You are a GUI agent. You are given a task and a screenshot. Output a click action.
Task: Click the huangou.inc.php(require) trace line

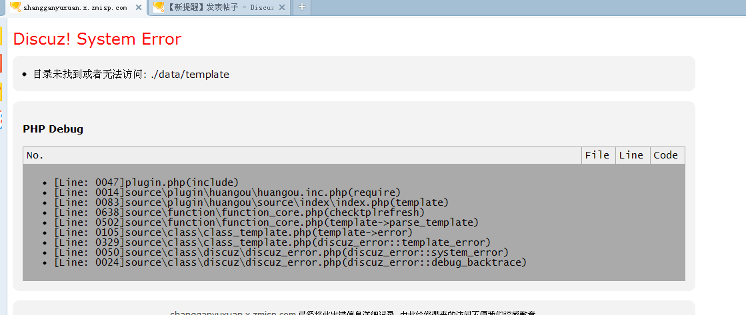227,192
